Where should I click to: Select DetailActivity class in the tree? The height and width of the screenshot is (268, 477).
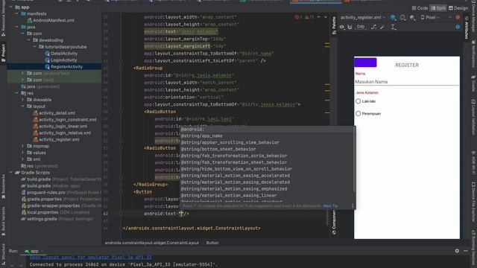coord(61,53)
